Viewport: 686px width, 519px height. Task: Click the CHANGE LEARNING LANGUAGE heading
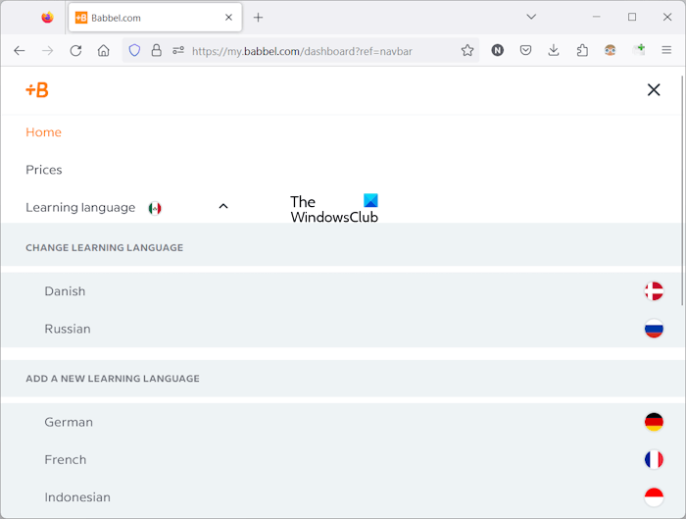click(x=105, y=248)
